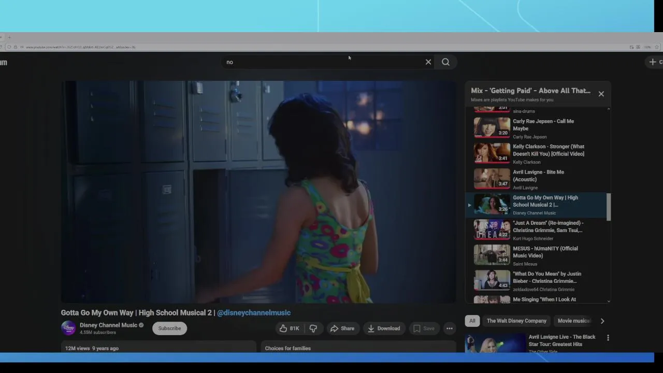Click the Mix 'Getting Paid' playlist title

coord(530,91)
